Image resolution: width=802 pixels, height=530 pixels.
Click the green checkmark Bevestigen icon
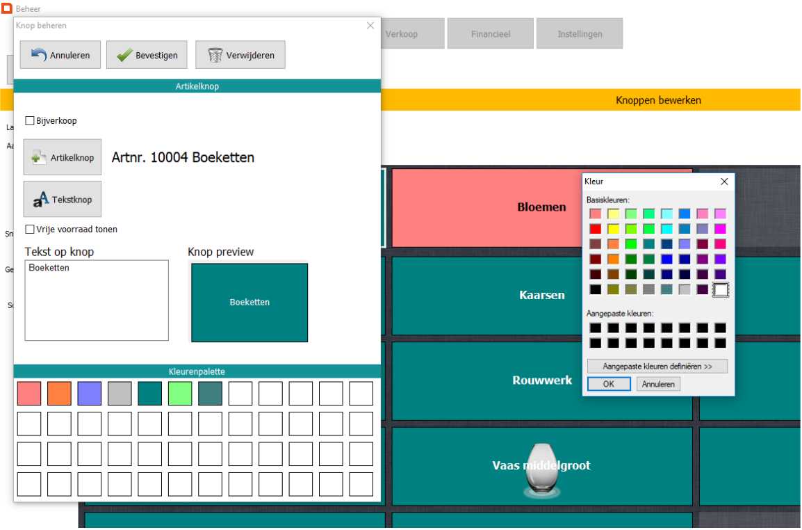124,55
